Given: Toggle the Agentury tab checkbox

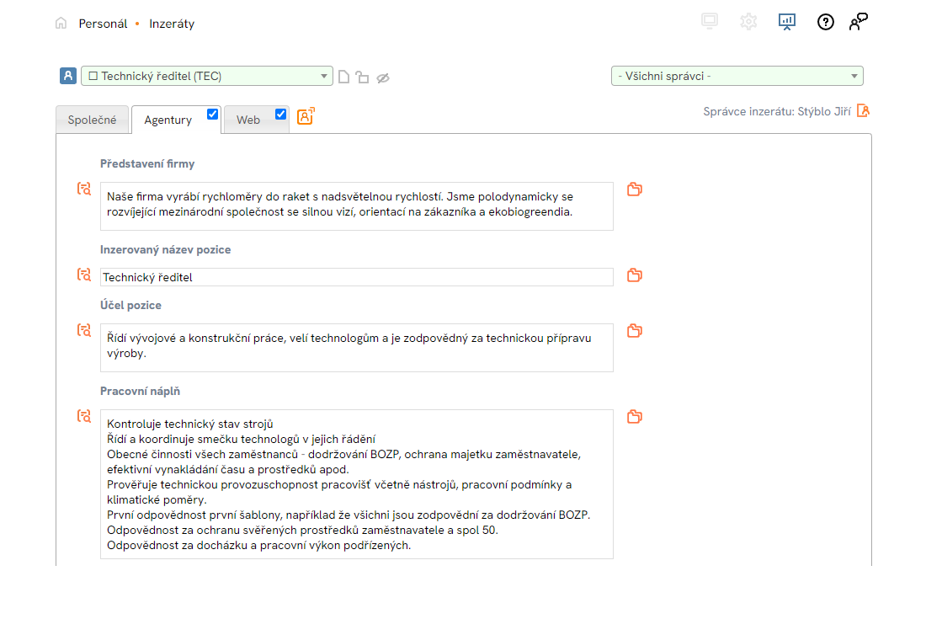Looking at the screenshot, I should click(213, 115).
